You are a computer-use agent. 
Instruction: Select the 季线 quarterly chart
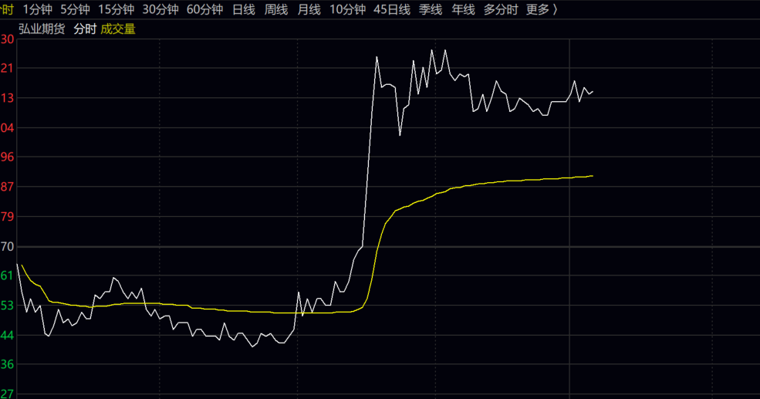click(x=431, y=10)
